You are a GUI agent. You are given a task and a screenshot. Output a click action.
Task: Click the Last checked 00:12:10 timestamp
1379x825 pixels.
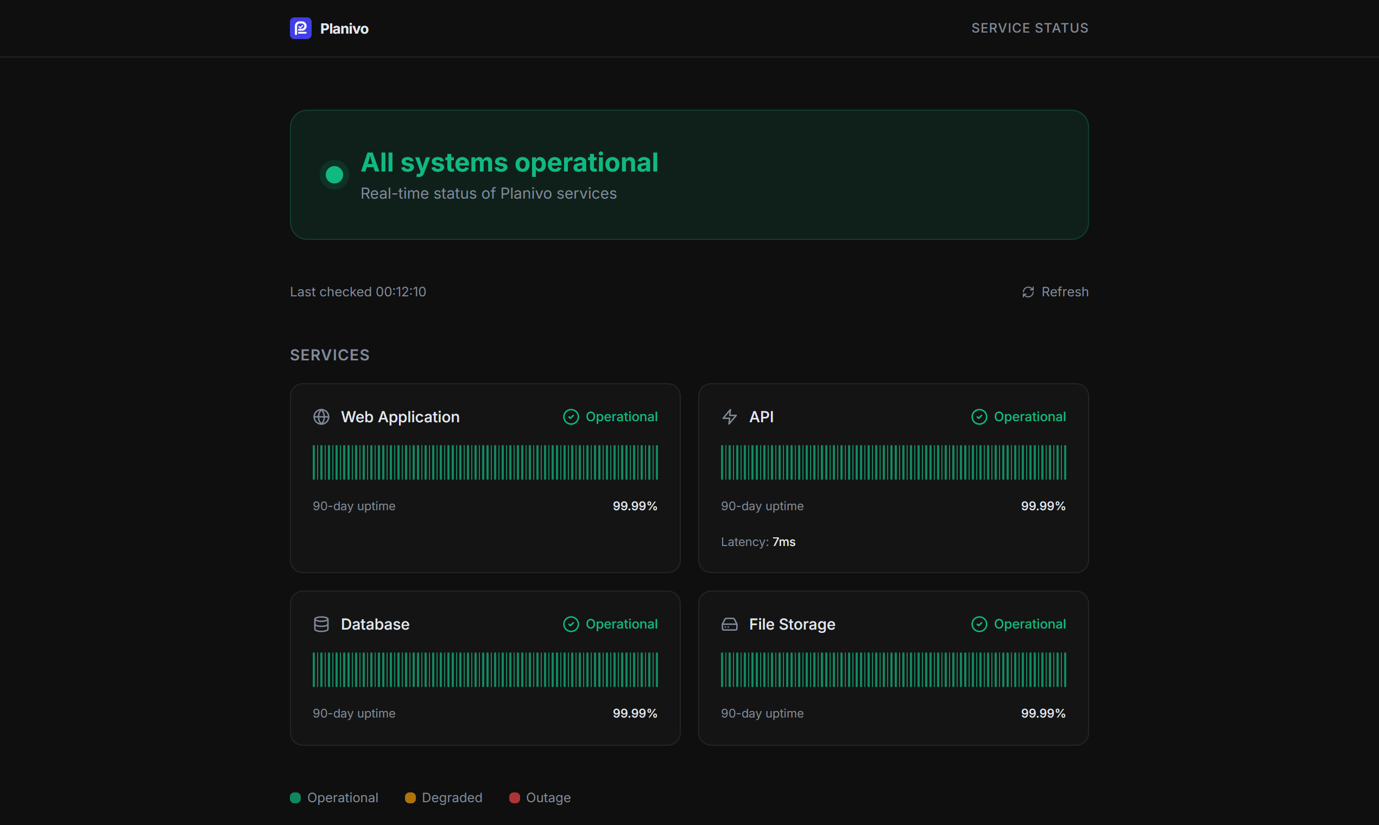coord(358,292)
